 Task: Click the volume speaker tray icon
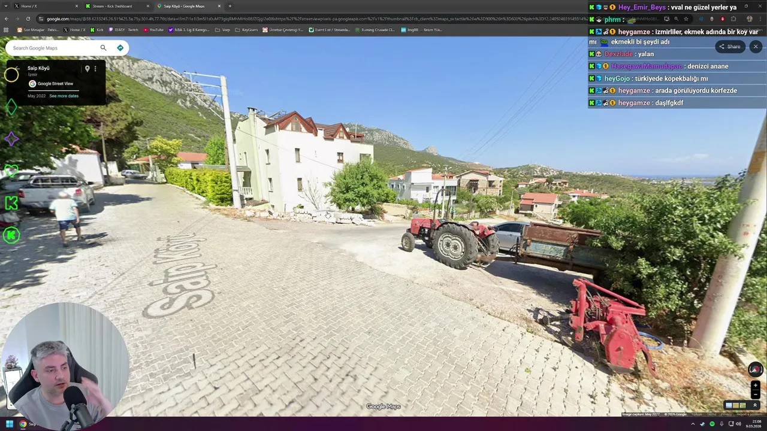click(738, 424)
